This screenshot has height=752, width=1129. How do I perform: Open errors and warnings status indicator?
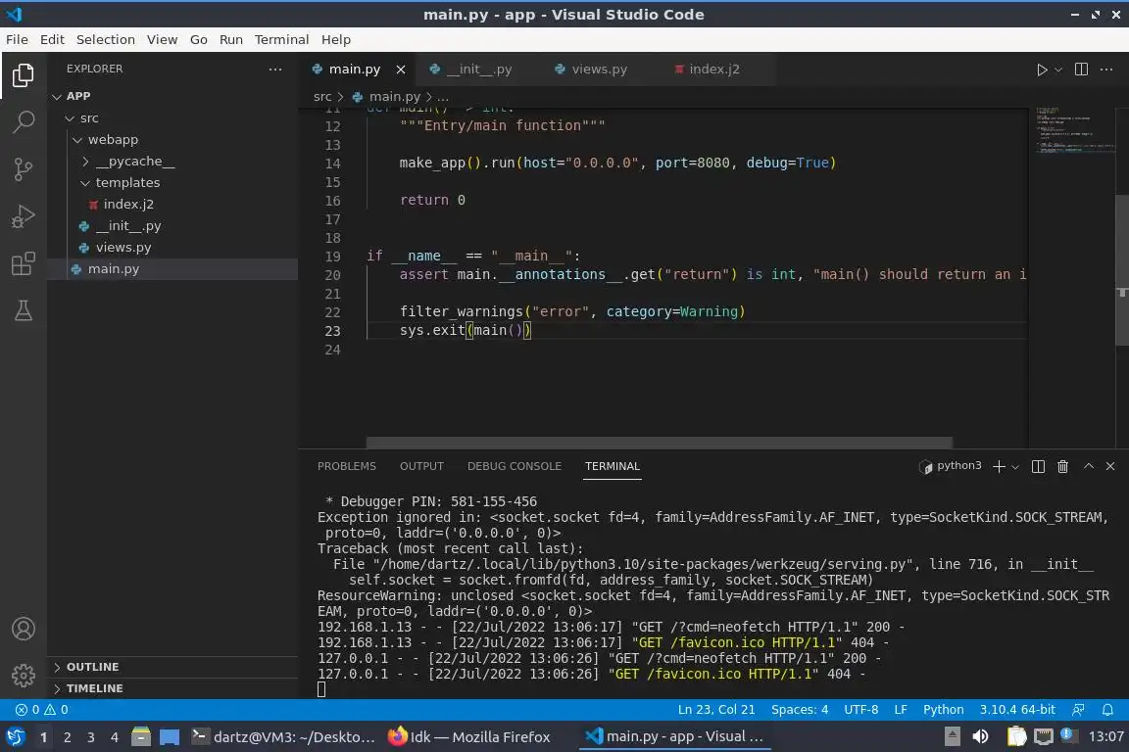click(42, 710)
